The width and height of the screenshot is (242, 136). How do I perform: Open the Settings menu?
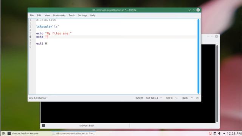pyautogui.click(x=82, y=15)
